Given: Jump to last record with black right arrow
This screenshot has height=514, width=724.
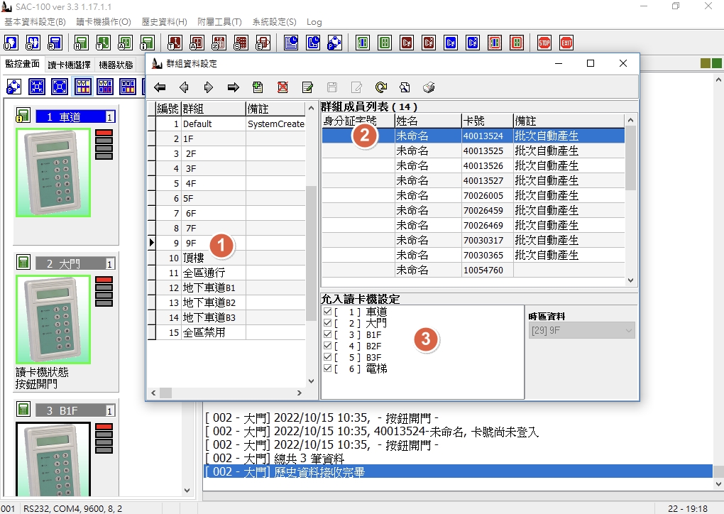Looking at the screenshot, I should pyautogui.click(x=234, y=87).
